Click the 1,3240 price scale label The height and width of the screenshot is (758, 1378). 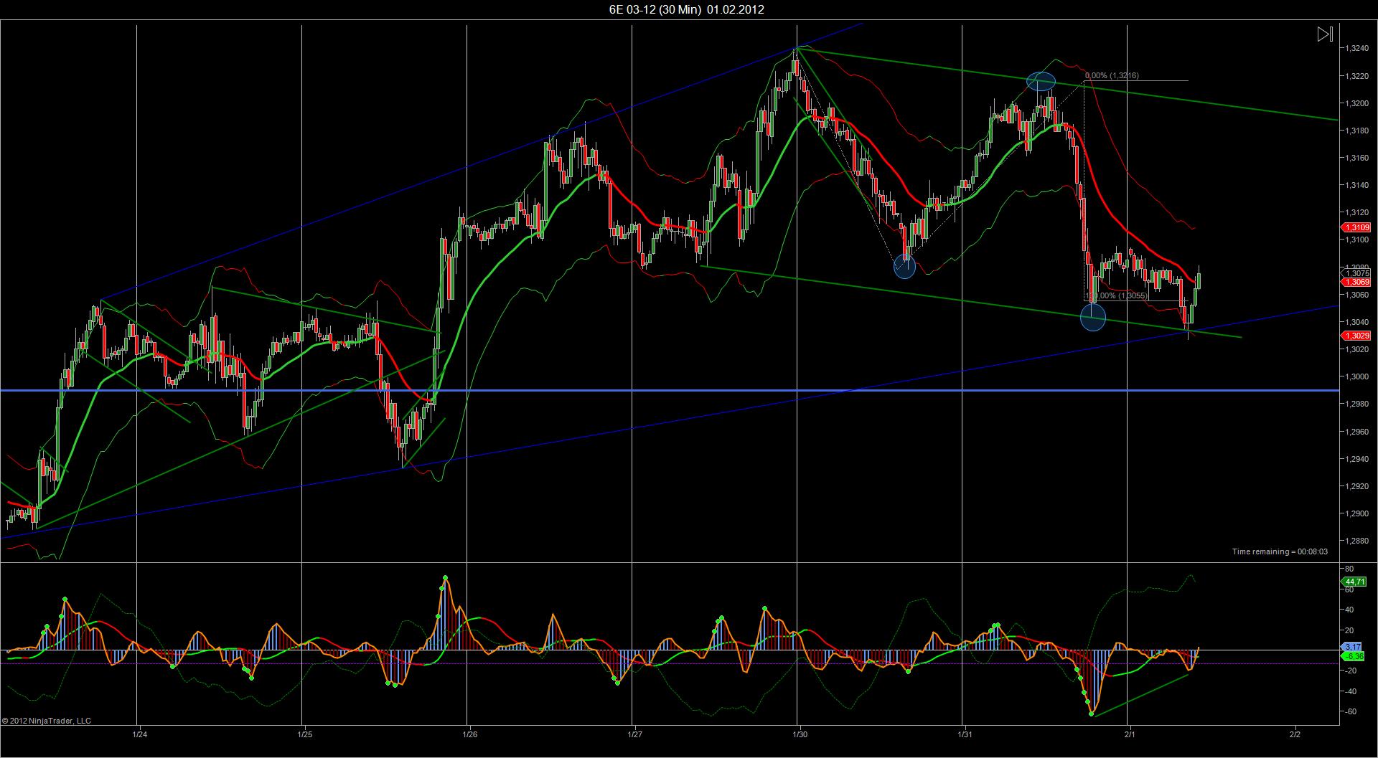pyautogui.click(x=1358, y=49)
